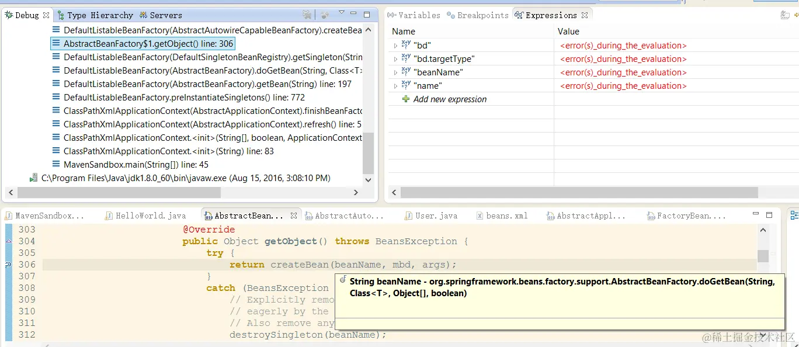799x347 pixels.
Task: Expand the "name" expression
Action: (395, 86)
